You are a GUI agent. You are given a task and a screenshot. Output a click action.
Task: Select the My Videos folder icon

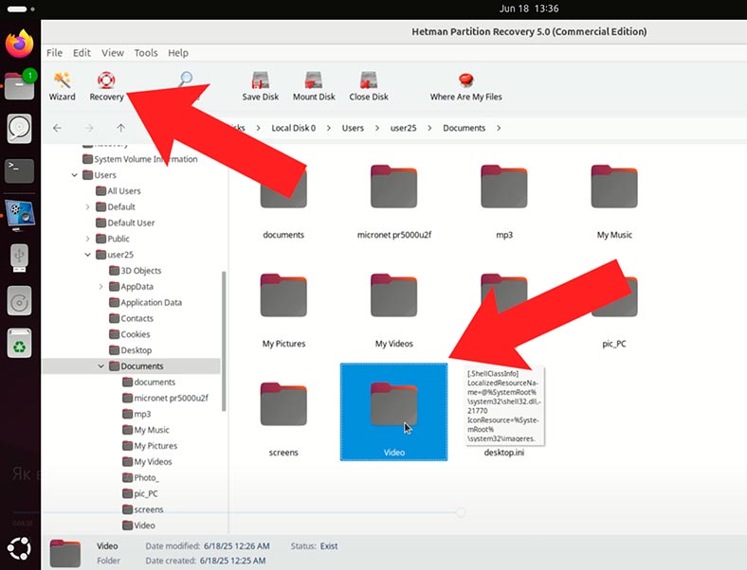[x=393, y=295]
